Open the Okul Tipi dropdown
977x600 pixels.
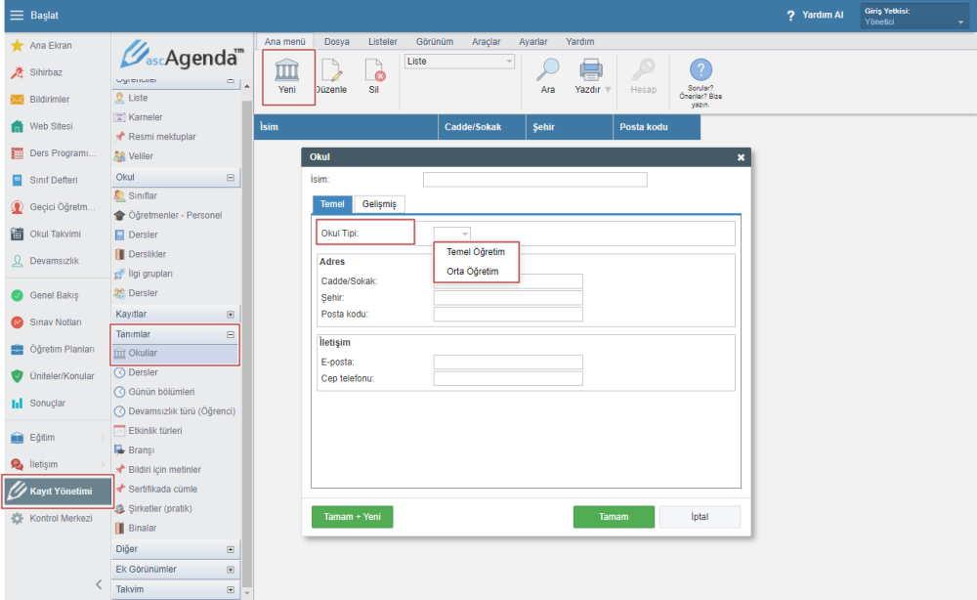pyautogui.click(x=451, y=234)
